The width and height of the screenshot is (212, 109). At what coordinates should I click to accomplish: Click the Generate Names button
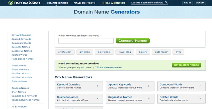(133, 41)
